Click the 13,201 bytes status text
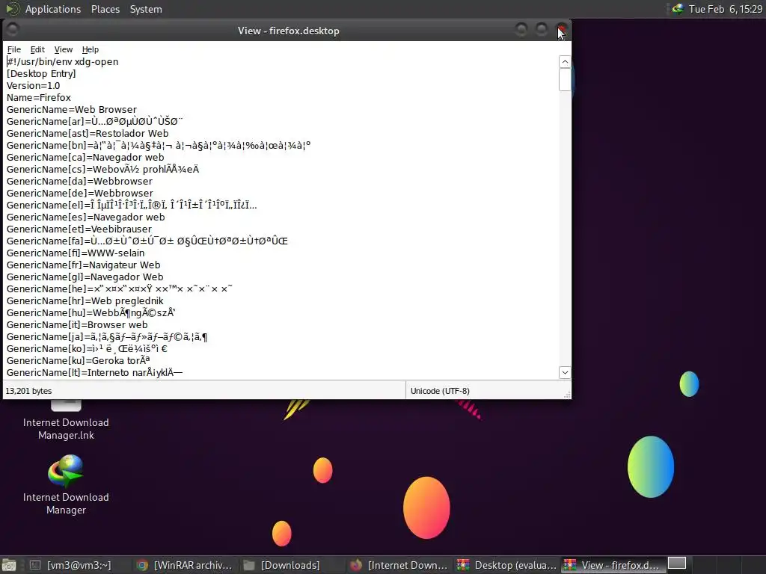The height and width of the screenshot is (574, 766). coord(28,391)
